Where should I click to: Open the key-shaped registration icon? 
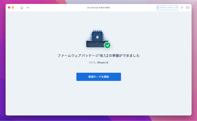click(182, 8)
